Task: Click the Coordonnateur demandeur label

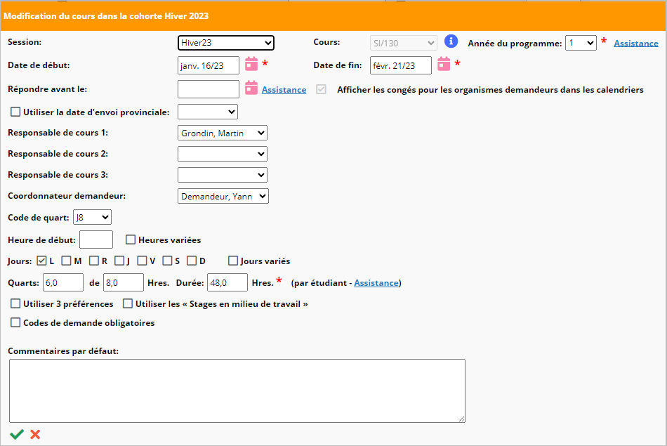Action: tap(67, 196)
